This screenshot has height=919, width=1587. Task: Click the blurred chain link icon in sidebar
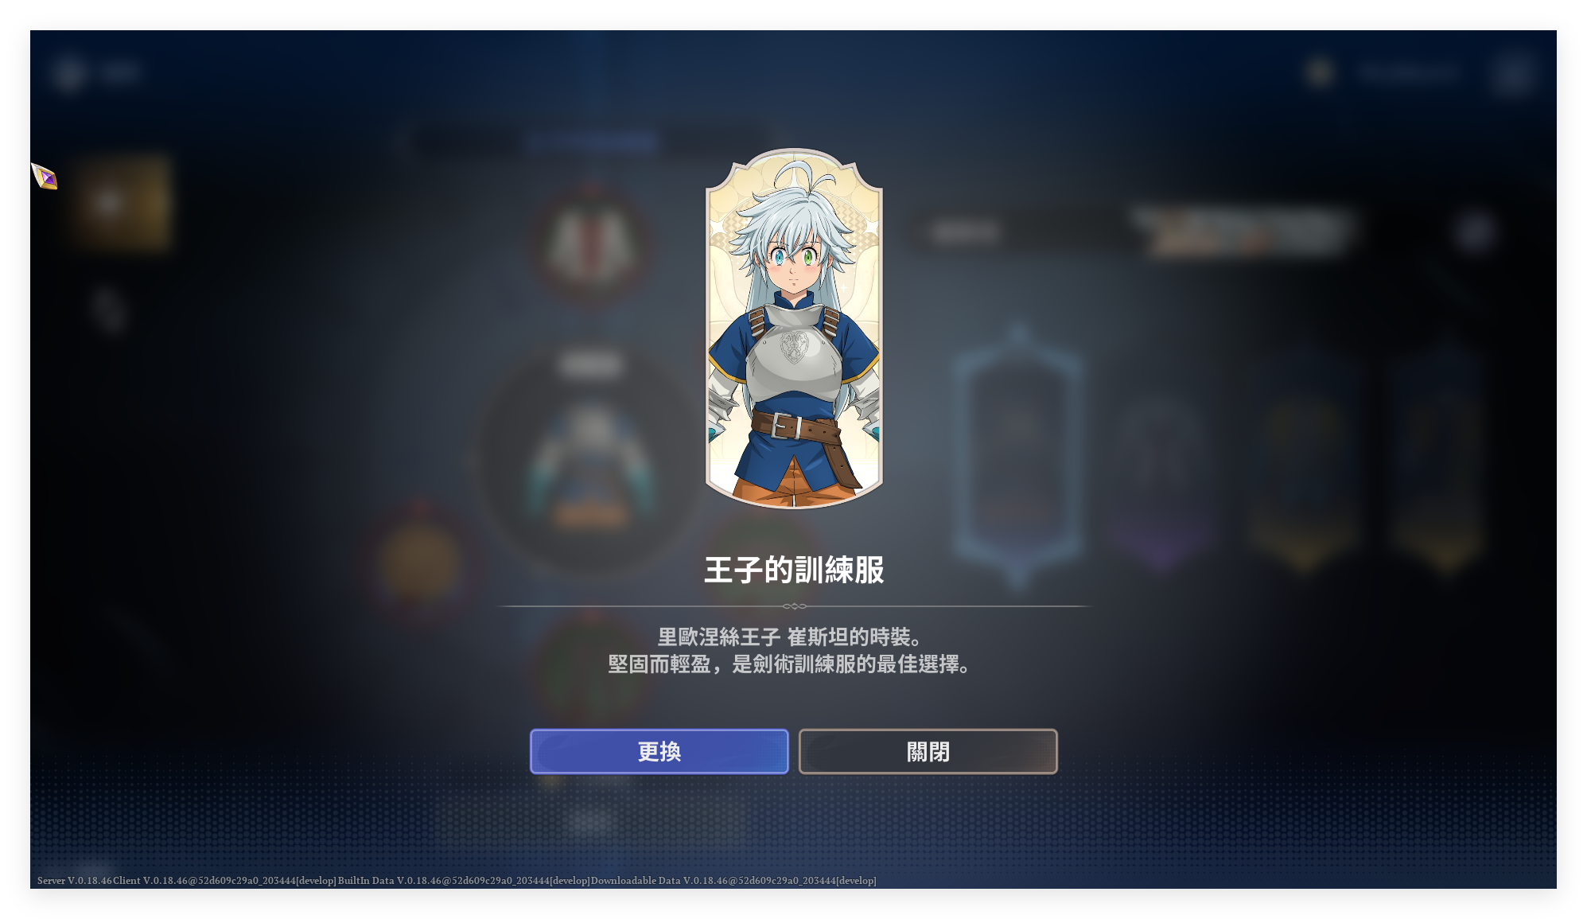pos(107,310)
